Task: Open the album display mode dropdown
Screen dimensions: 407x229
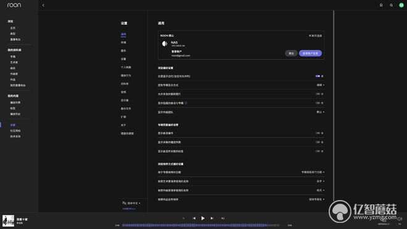Action: [320, 85]
